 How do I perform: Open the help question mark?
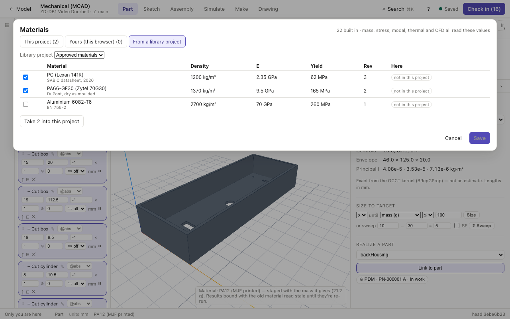(428, 9)
